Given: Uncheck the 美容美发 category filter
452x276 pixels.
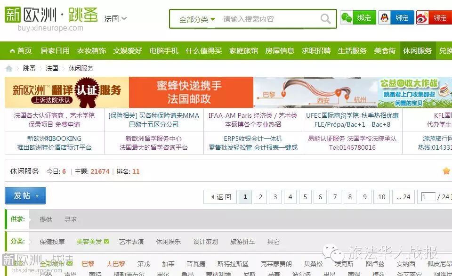Looking at the screenshot, I should coord(93,242).
